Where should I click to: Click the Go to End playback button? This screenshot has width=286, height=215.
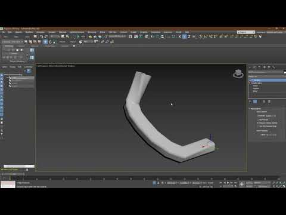pyautogui.click(x=235, y=183)
